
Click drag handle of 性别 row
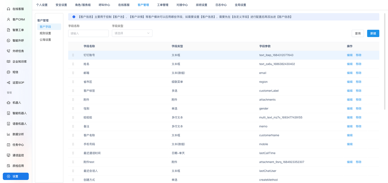[x=73, y=109]
